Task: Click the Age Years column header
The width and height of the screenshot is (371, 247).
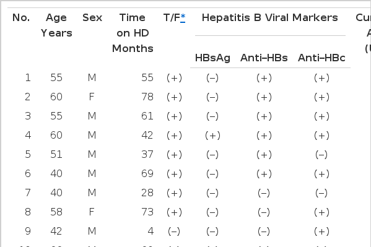Action: (x=56, y=25)
